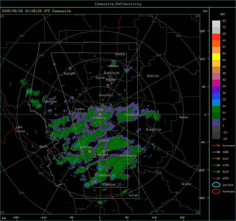Click the yellow diamond marker below RedDeer

pyautogui.click(x=108, y=85)
